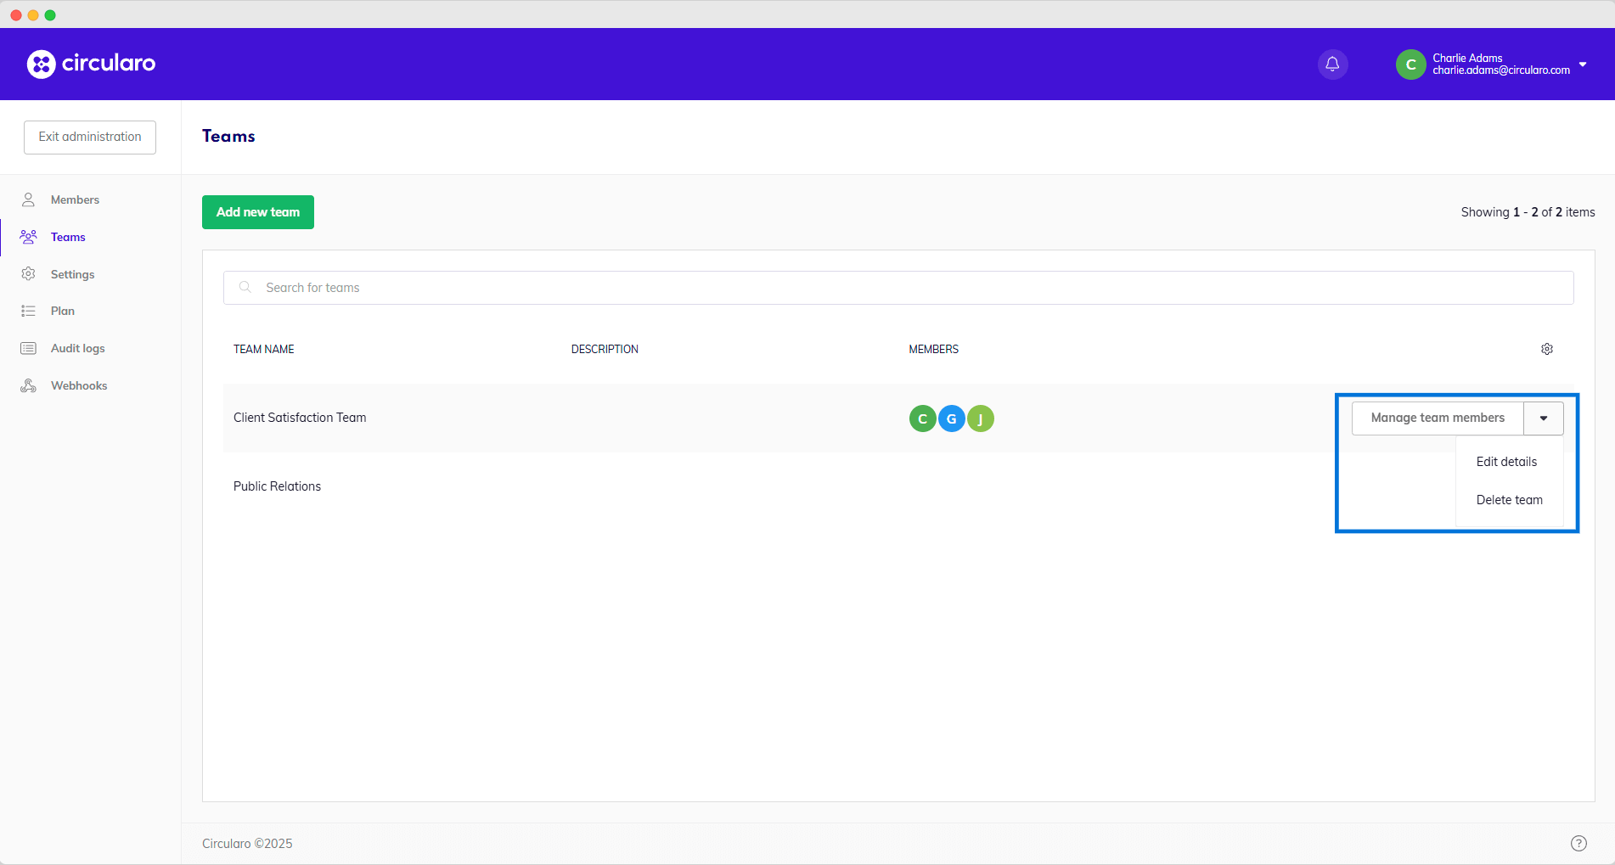
Task: Open the notifications bell
Action: pyautogui.click(x=1332, y=64)
